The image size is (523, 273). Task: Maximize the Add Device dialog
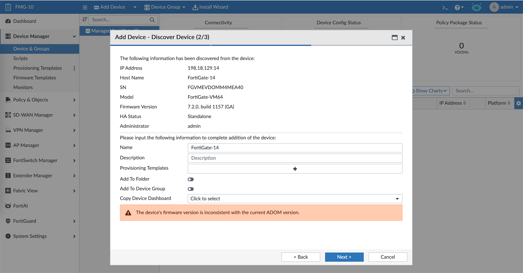click(x=394, y=38)
